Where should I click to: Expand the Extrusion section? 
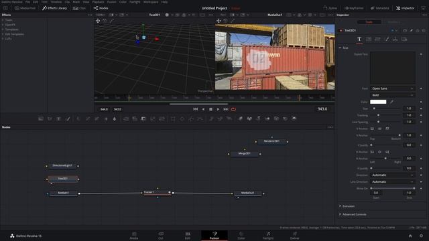[340, 206]
